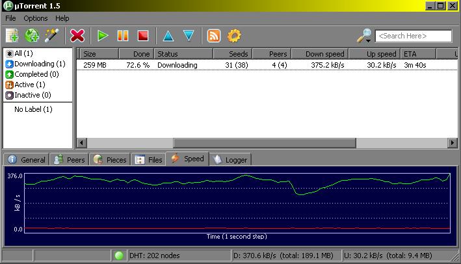Click the 4 (4) peers value
The width and height of the screenshot is (461, 264).
[x=280, y=65]
